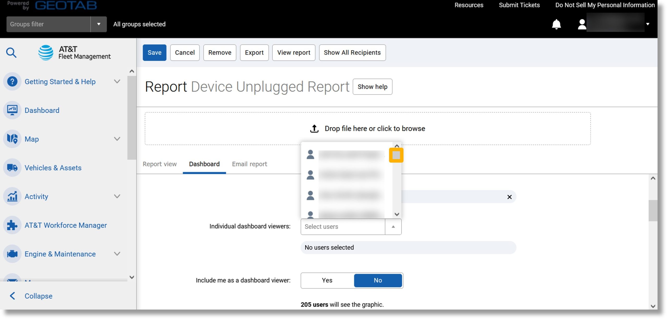
Task: Click the View report button
Action: [294, 53]
